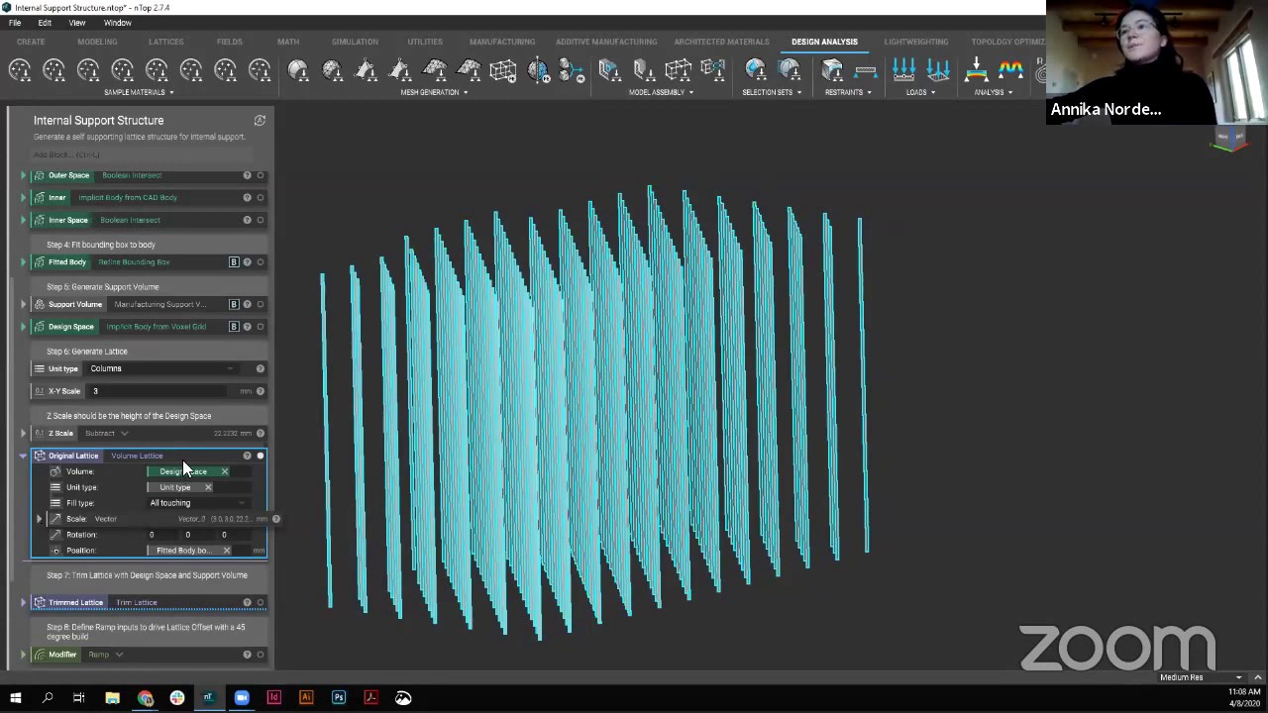Open help for the Outer Space block

coord(247,175)
